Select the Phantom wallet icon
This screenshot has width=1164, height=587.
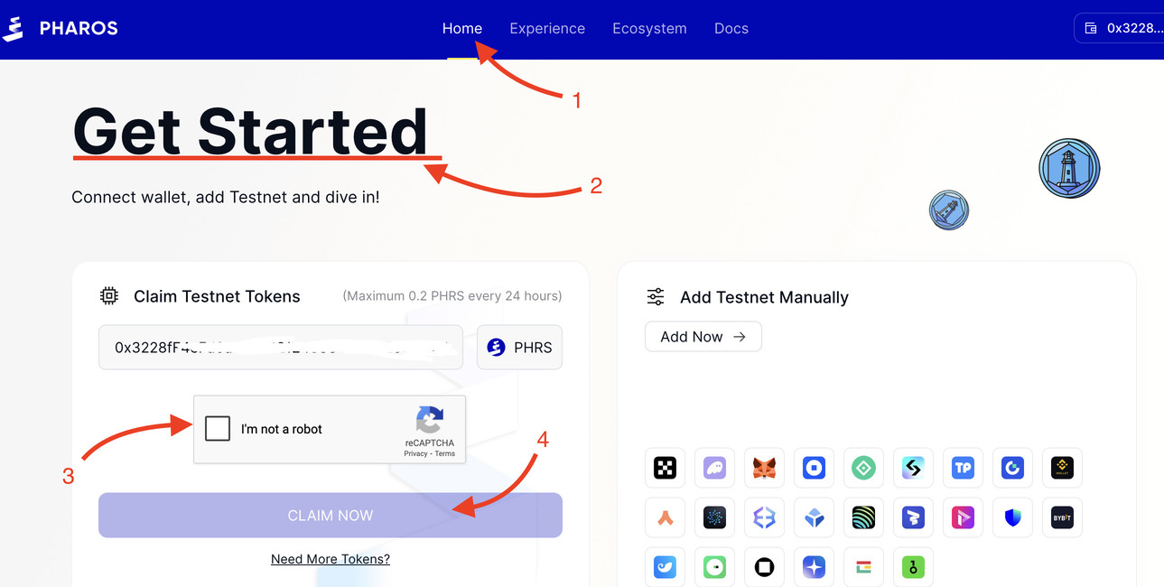tap(714, 468)
